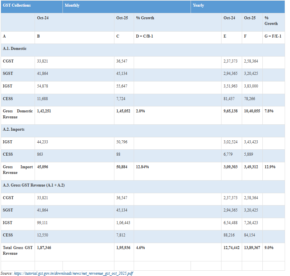Click the "GST Collections" header cell
The image size is (290, 276).
(x=17, y=6)
